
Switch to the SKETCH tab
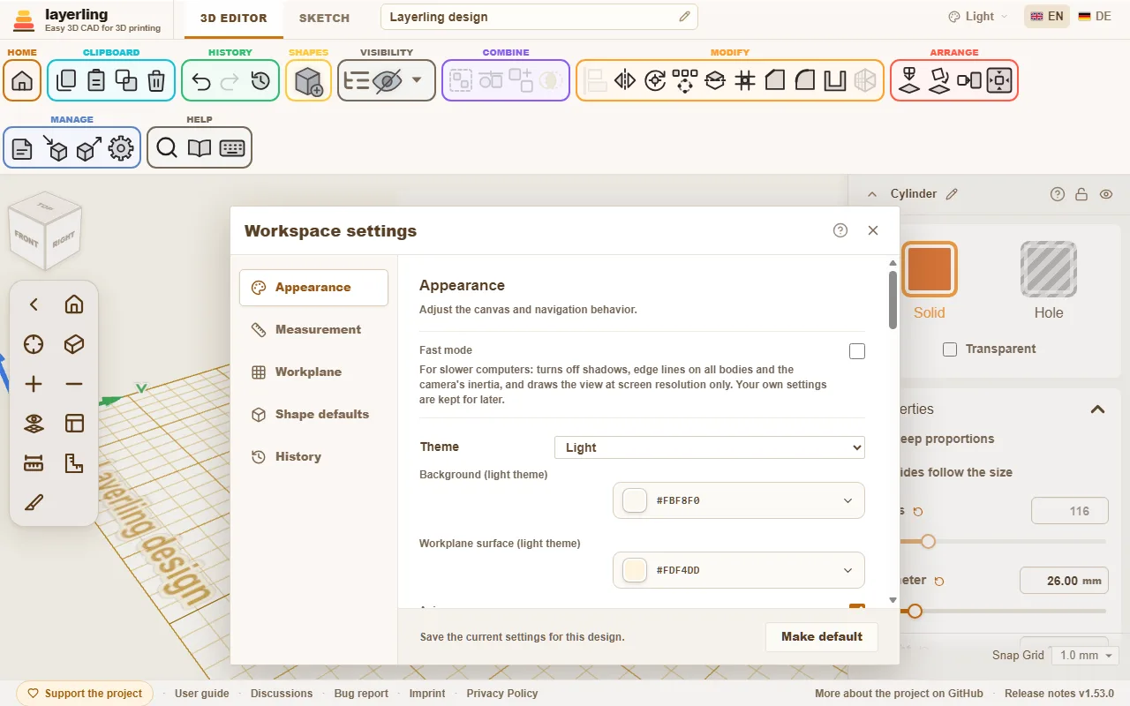click(324, 18)
